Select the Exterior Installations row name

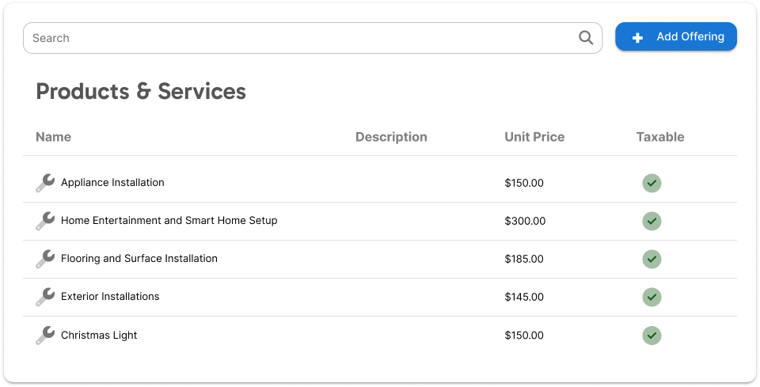(110, 297)
